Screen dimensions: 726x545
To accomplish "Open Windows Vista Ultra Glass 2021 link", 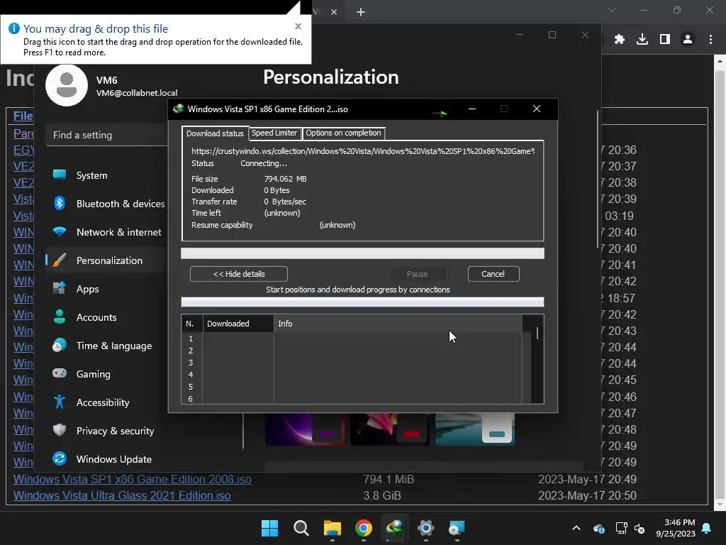I will [122, 495].
